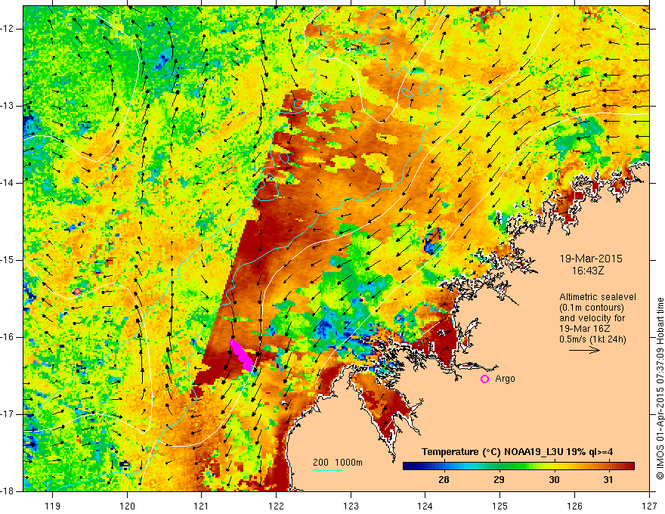The height and width of the screenshot is (514, 665).
Task: Click the "200 1000m" bathymetry label
Action: click(x=338, y=463)
